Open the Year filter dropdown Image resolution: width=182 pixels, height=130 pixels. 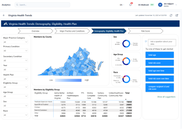point(15,70)
